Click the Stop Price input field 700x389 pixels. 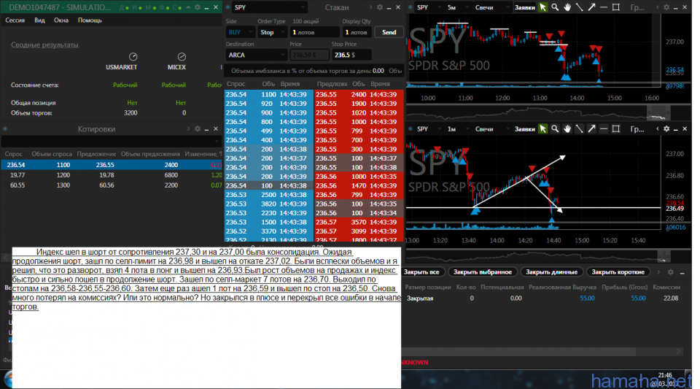pos(351,55)
